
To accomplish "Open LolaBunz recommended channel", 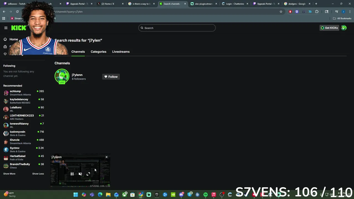I will 24,109.
